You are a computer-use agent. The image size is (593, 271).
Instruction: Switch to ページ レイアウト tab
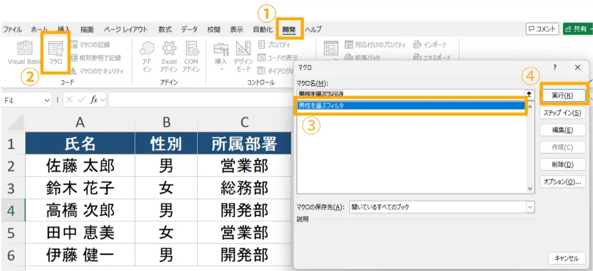click(x=126, y=29)
